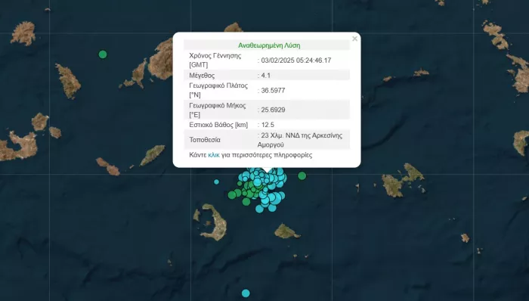The image size is (529, 301).
Task: Click the 'Μέγεθος' 4.1 magnitude row
Action: [267, 76]
